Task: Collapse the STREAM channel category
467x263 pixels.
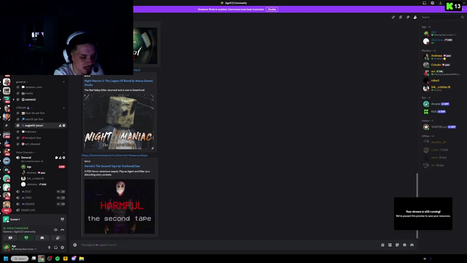Action: pos(23,108)
